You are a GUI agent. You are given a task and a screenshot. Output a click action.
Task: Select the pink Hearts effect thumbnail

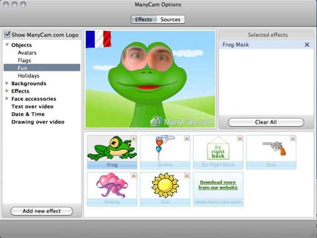coord(112,189)
